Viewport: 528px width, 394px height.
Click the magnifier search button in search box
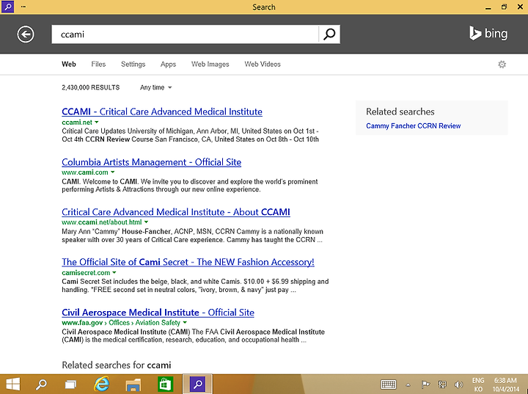click(329, 34)
